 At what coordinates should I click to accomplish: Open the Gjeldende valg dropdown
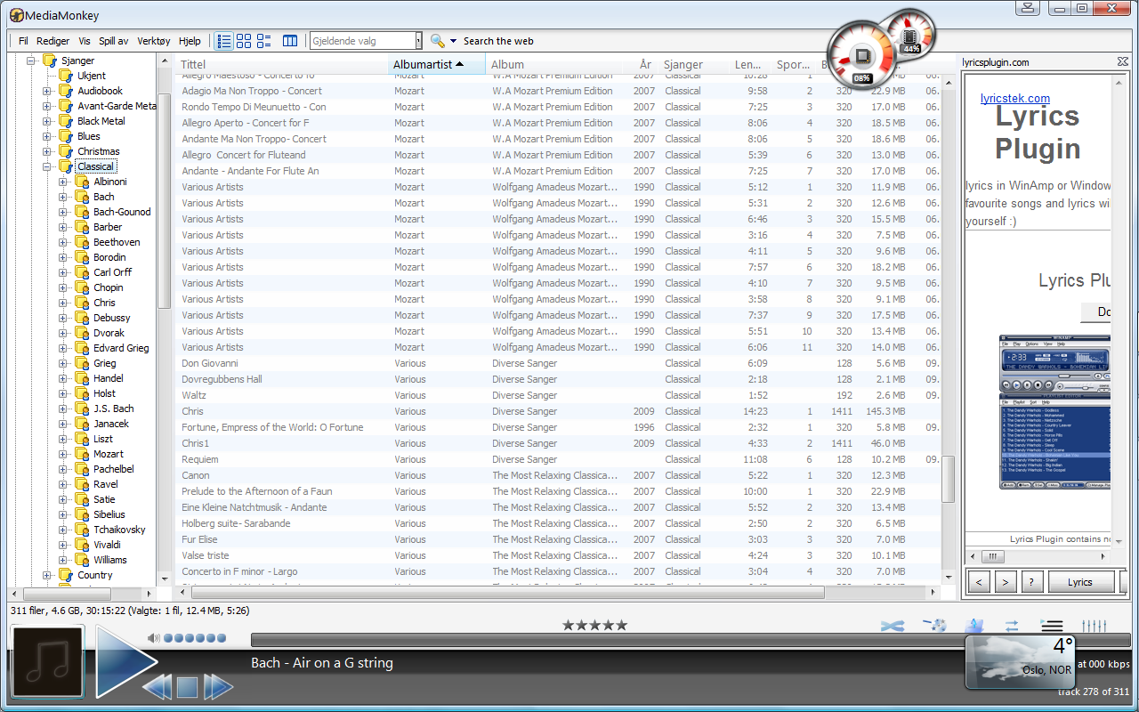coord(418,41)
